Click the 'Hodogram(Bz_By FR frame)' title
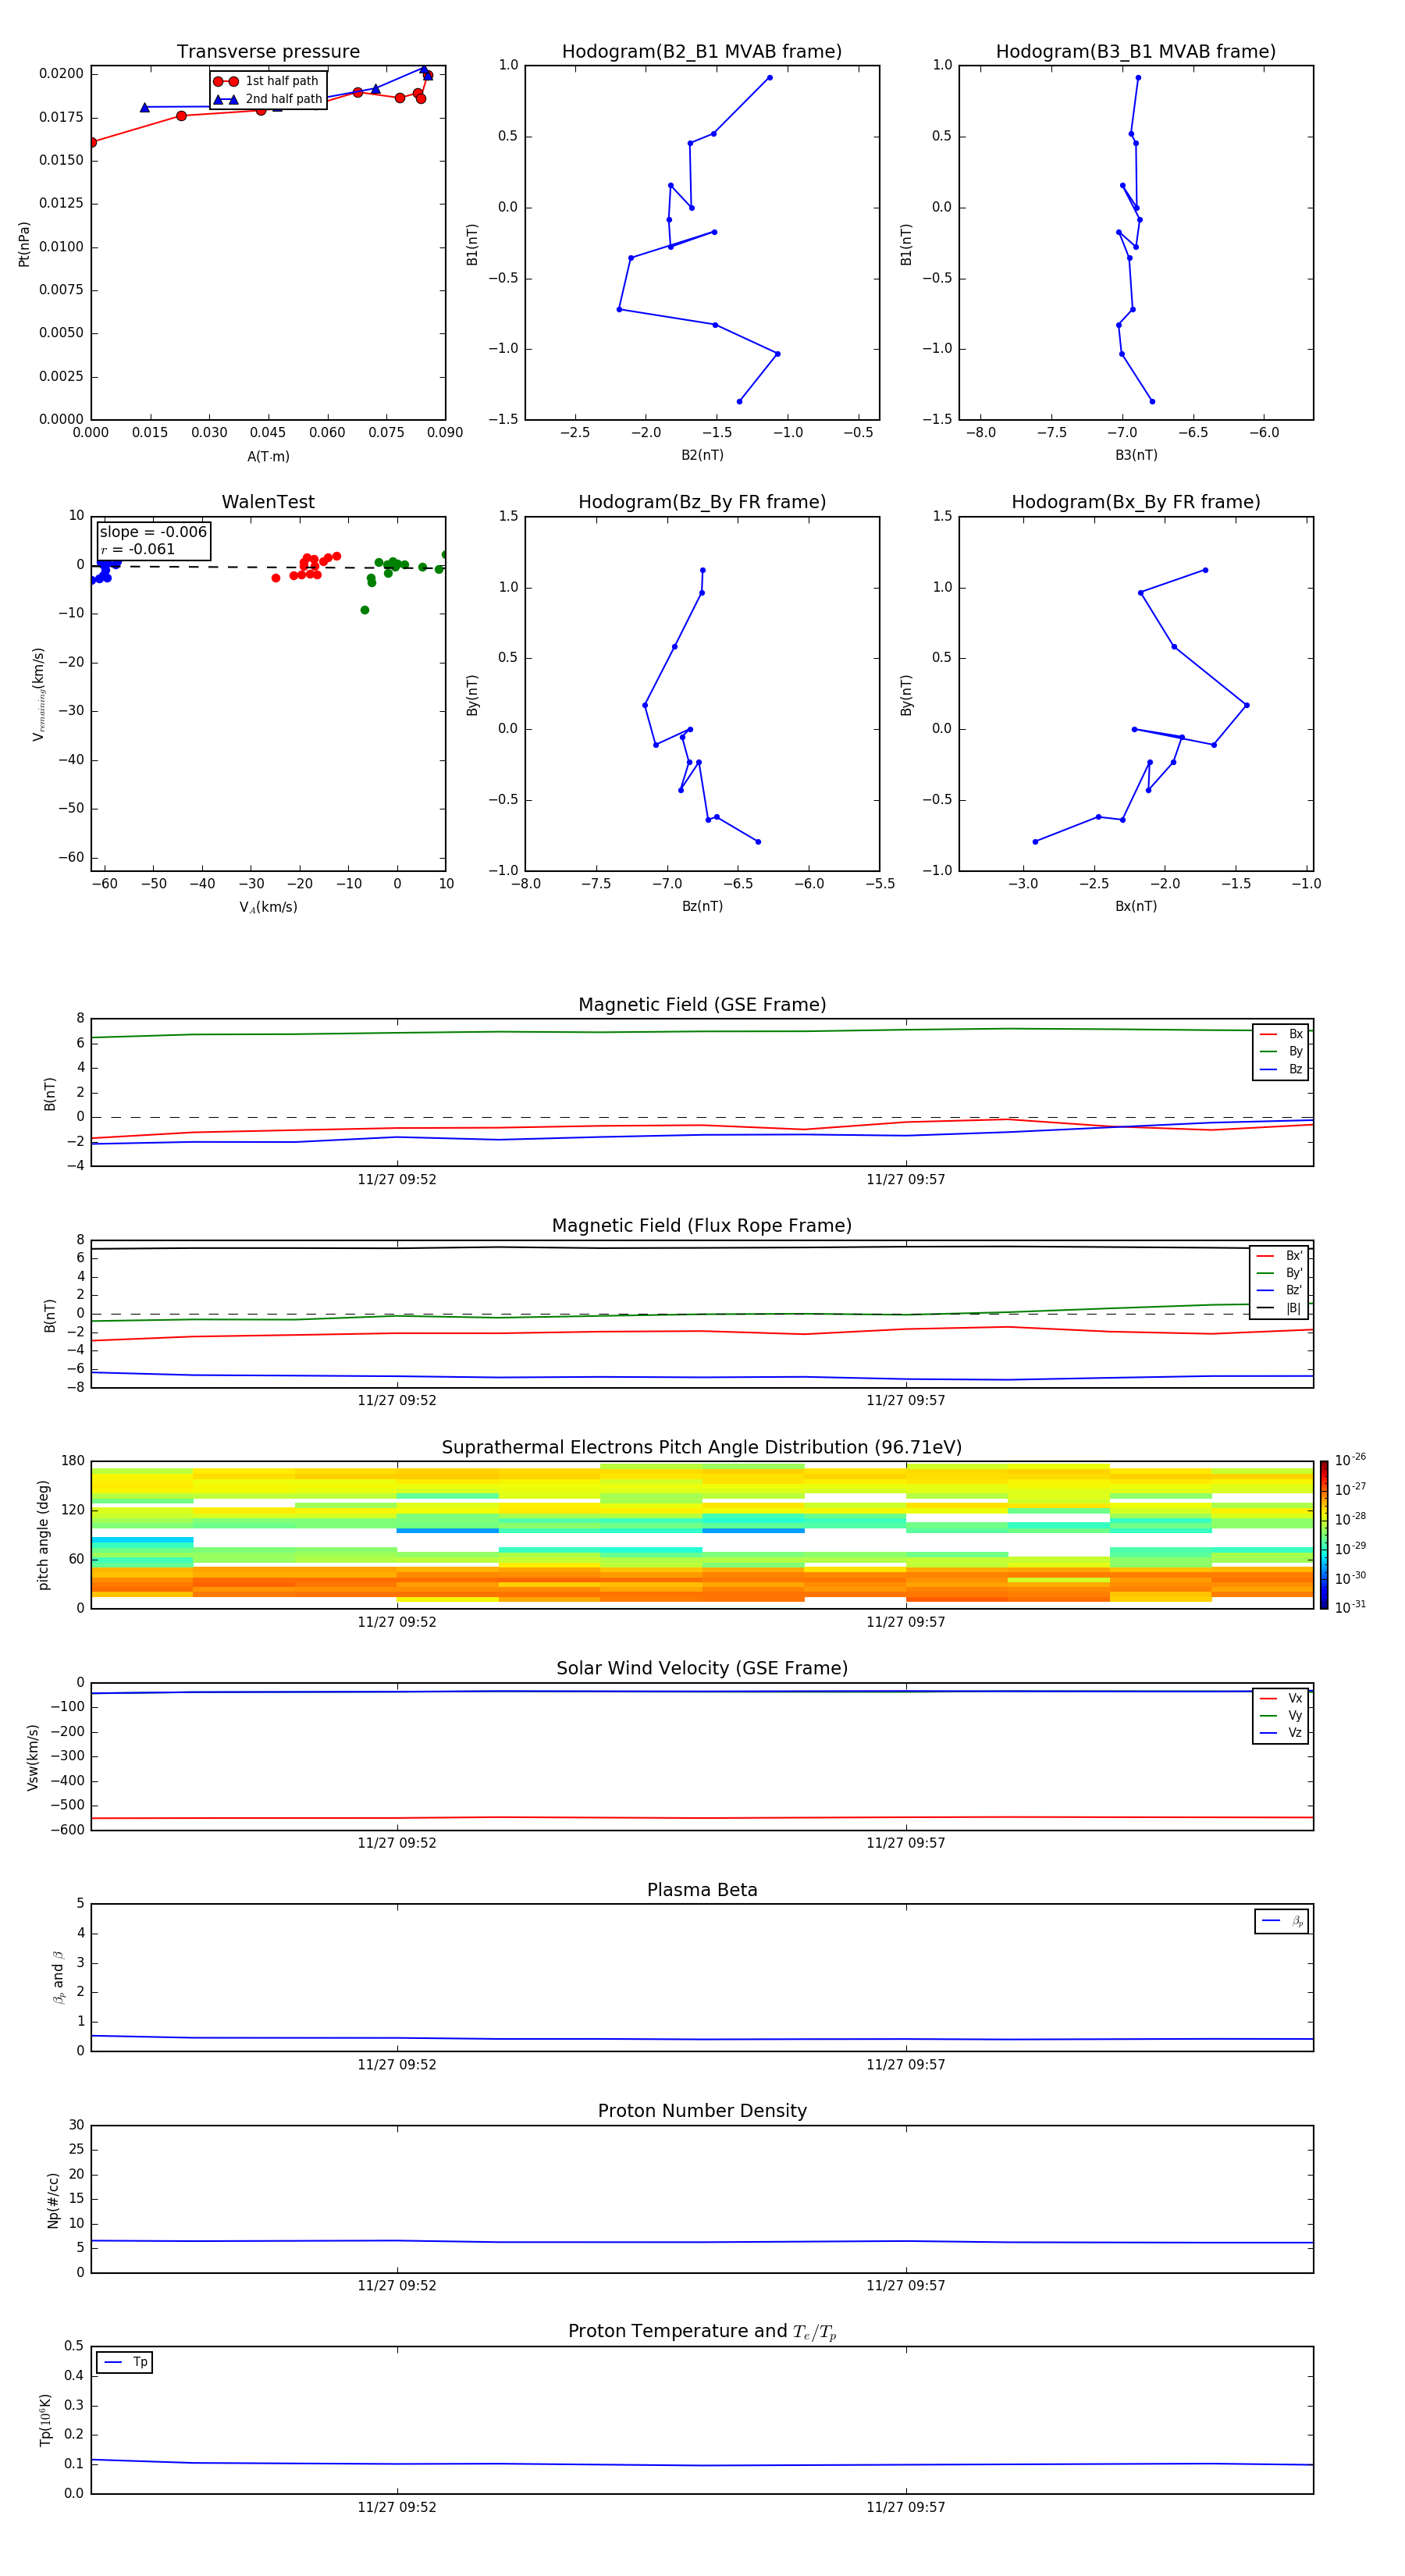Image resolution: width=1405 pixels, height=2576 pixels. tap(702, 502)
